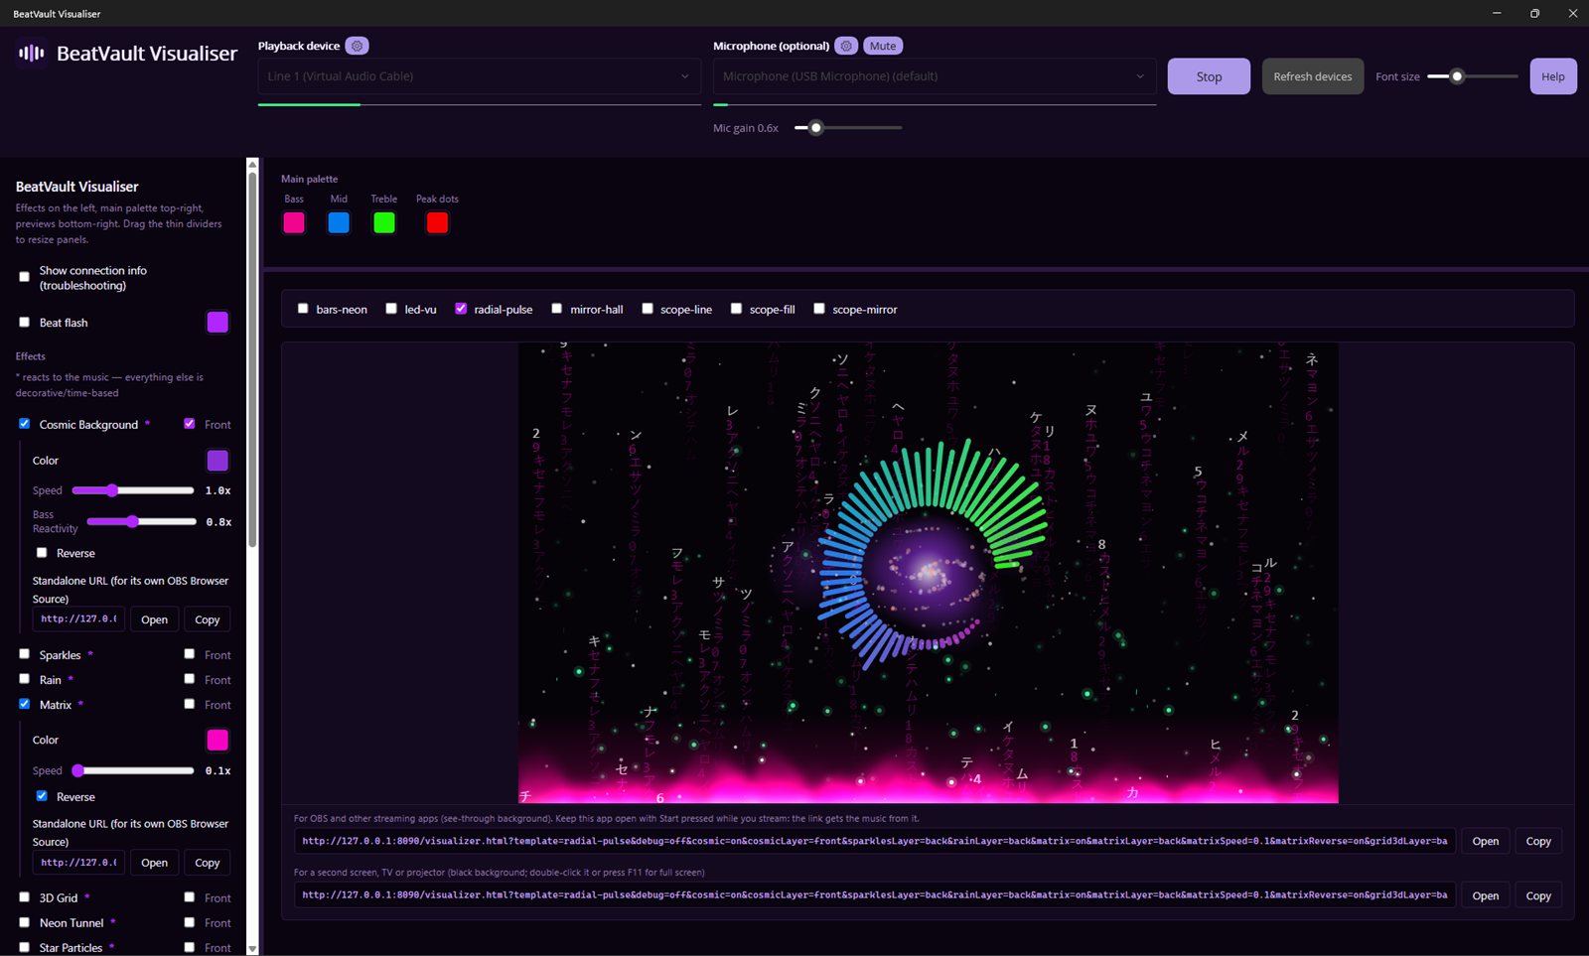Enable scope-fill template checkbox
Viewport: 1589px width, 956px height.
[737, 309]
